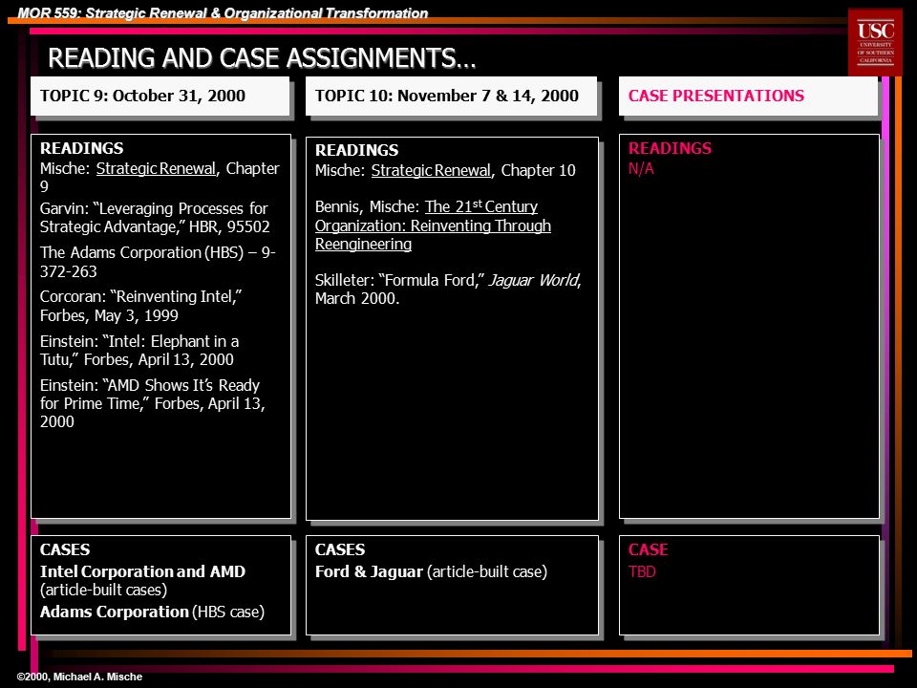Click the CASES heading above Ford & Jaguar

click(340, 549)
